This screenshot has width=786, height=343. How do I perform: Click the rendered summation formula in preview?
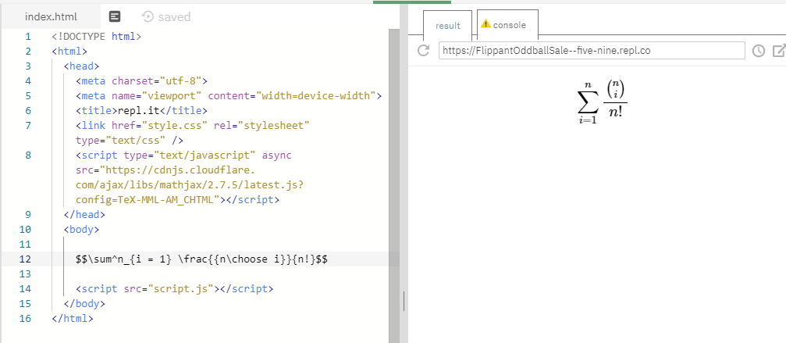[602, 102]
